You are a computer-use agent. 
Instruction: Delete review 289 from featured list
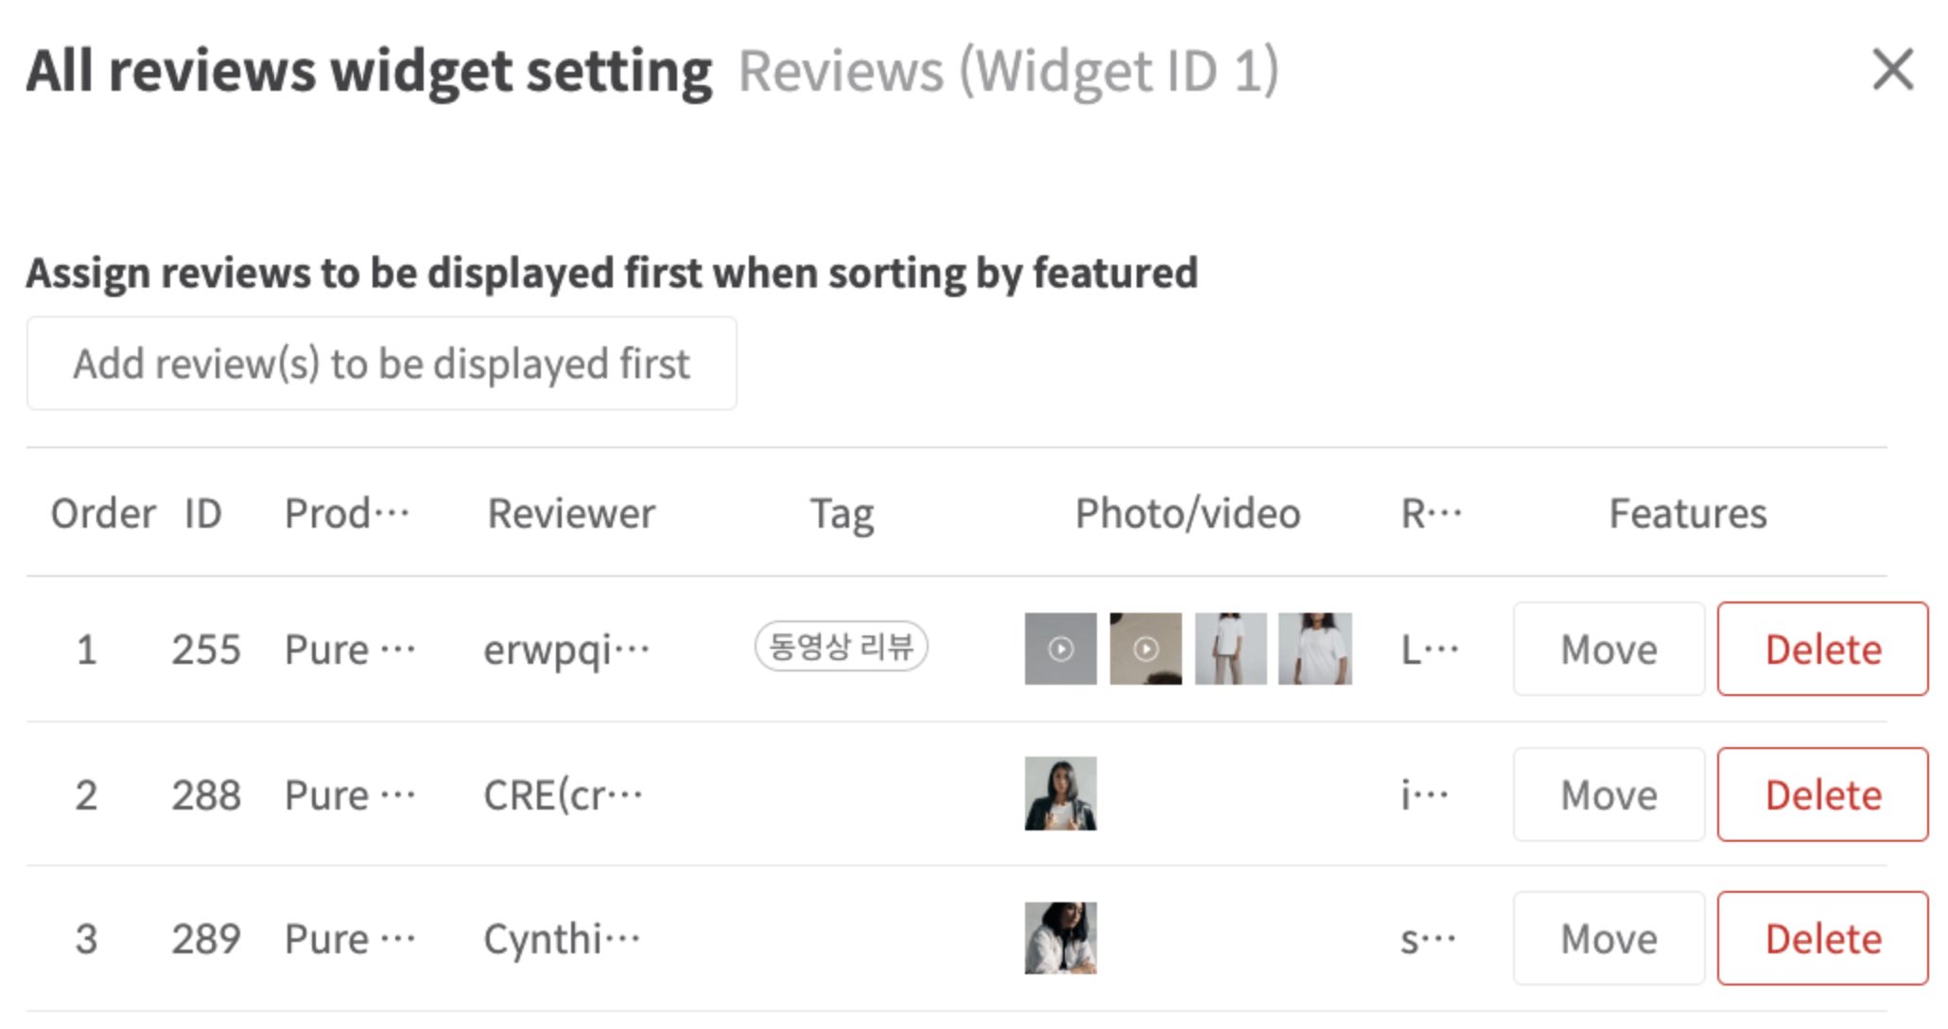[1822, 938]
